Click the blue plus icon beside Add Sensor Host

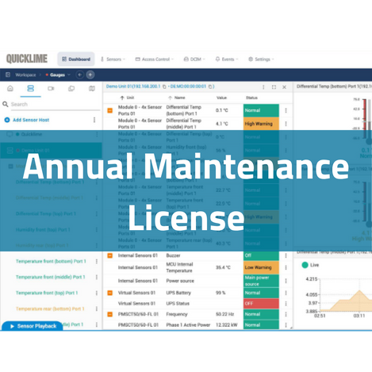[7, 120]
